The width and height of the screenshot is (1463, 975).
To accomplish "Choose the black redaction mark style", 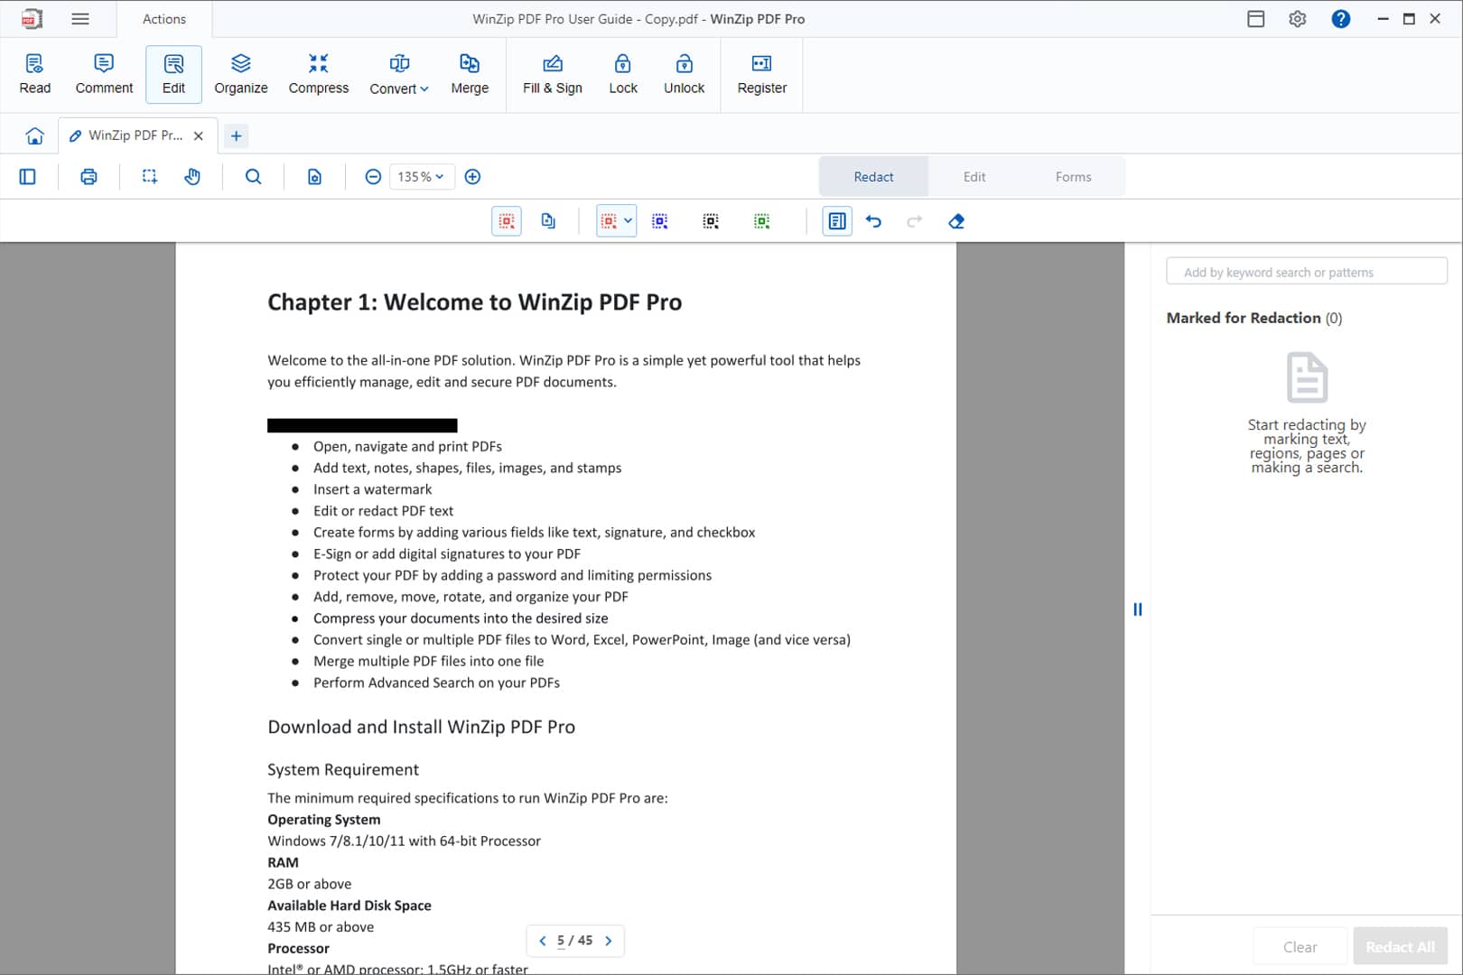I will tap(711, 221).
